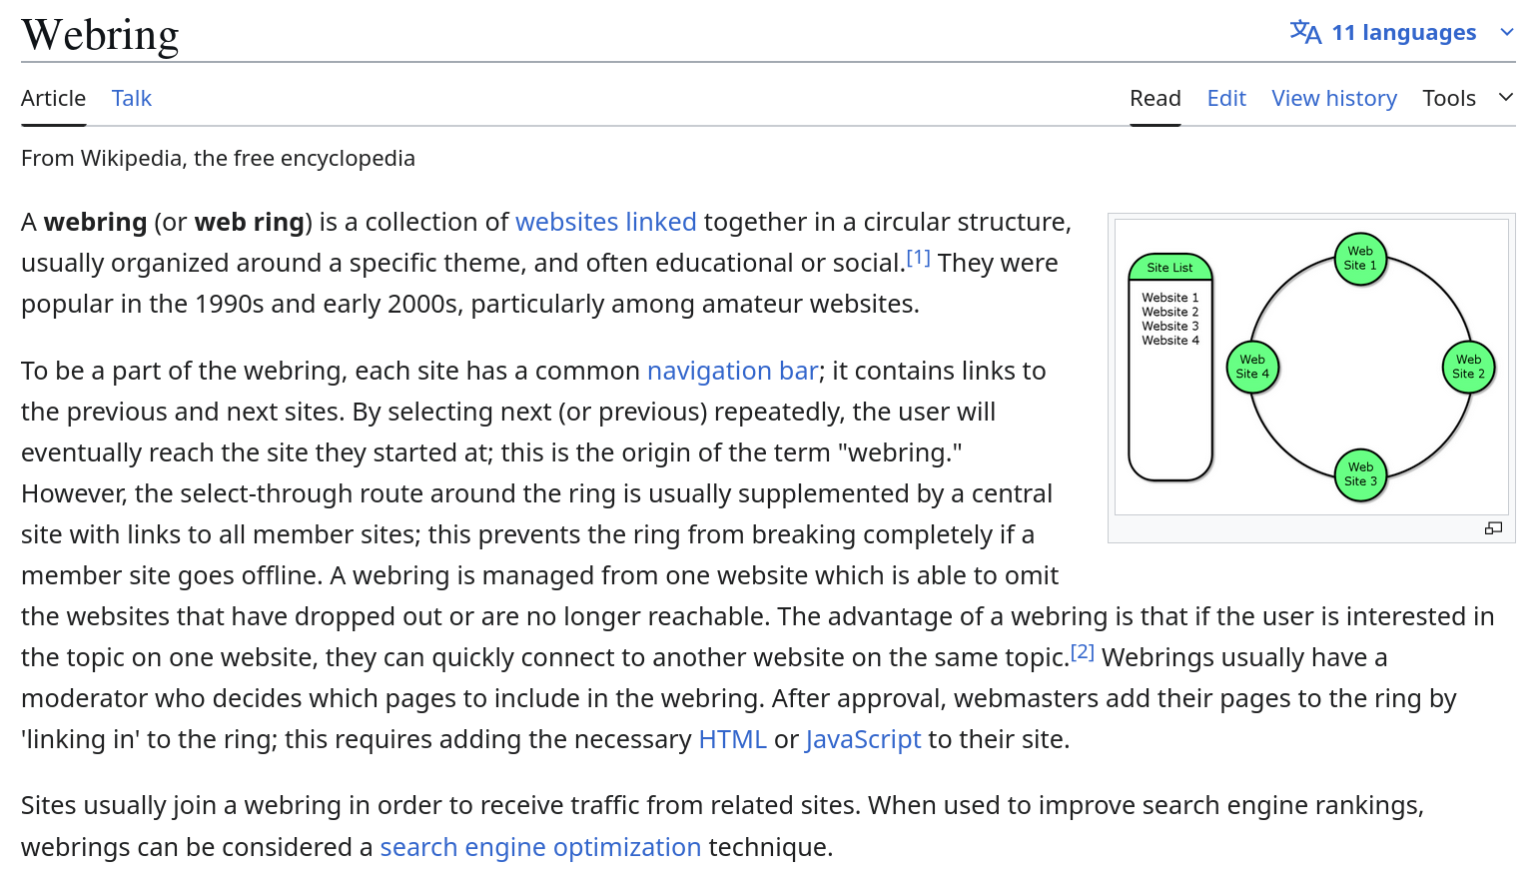Open View history tab
Image resolution: width=1540 pixels, height=889 pixels.
pyautogui.click(x=1334, y=98)
